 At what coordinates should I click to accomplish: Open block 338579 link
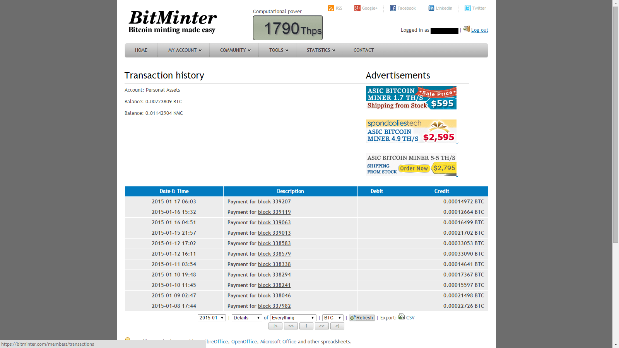274,254
